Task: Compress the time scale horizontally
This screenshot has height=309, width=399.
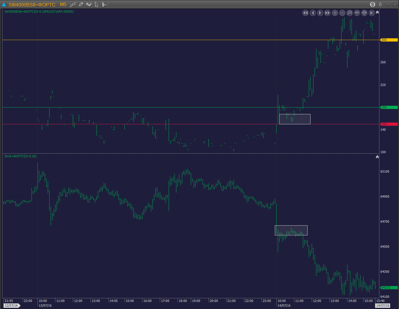Action: coord(357,13)
